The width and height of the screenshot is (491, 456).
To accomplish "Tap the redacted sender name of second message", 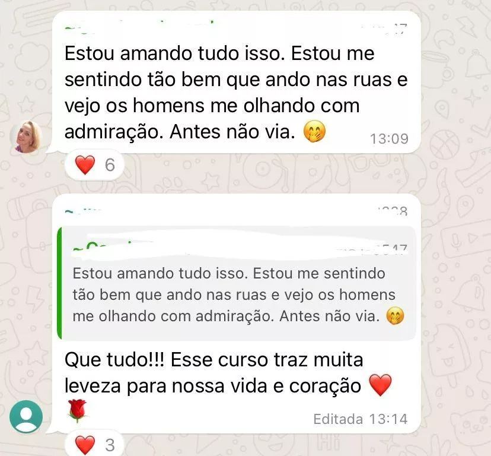I will [83, 211].
